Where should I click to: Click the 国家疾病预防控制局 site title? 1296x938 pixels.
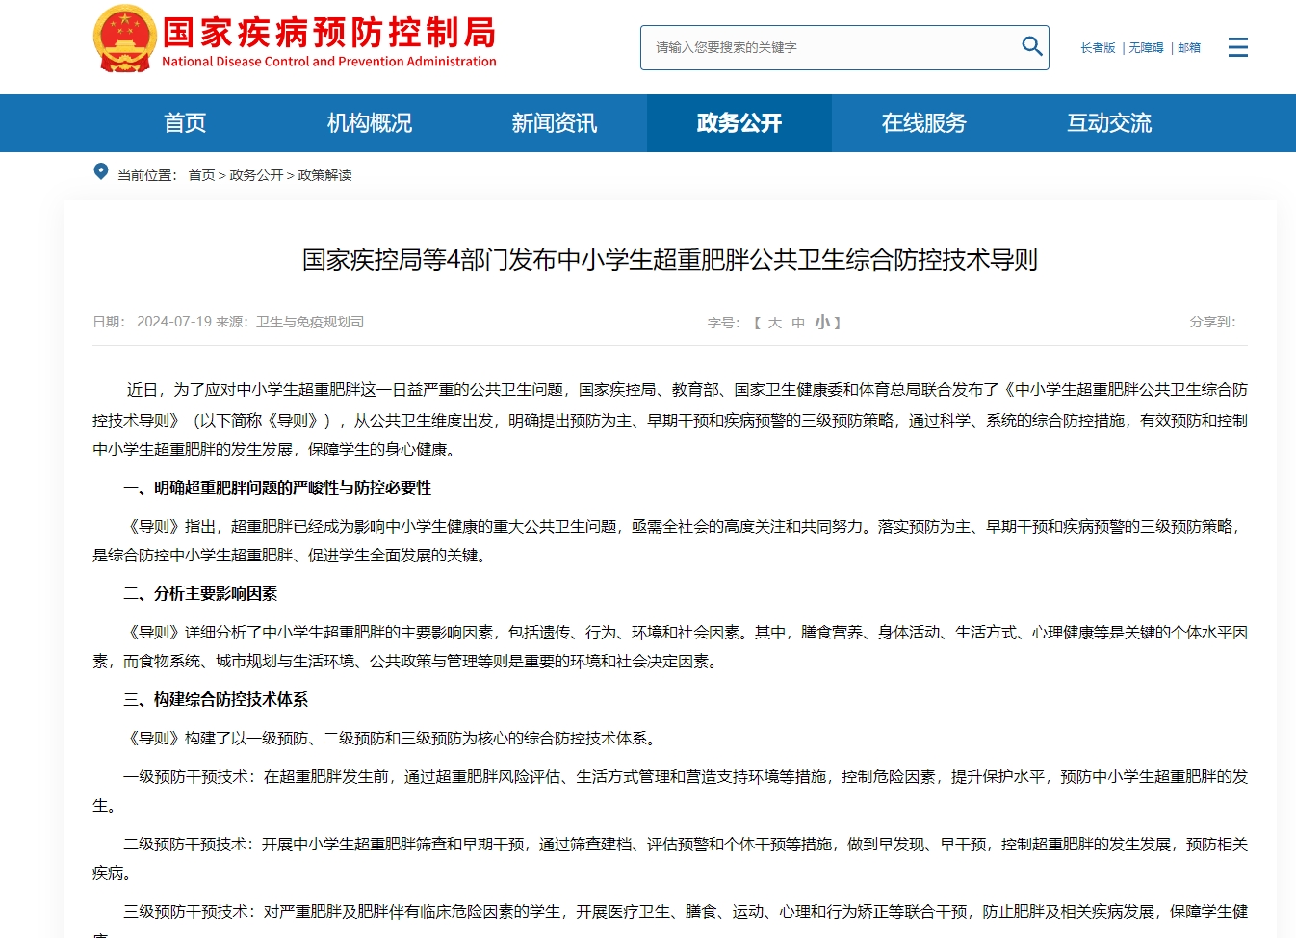(329, 32)
